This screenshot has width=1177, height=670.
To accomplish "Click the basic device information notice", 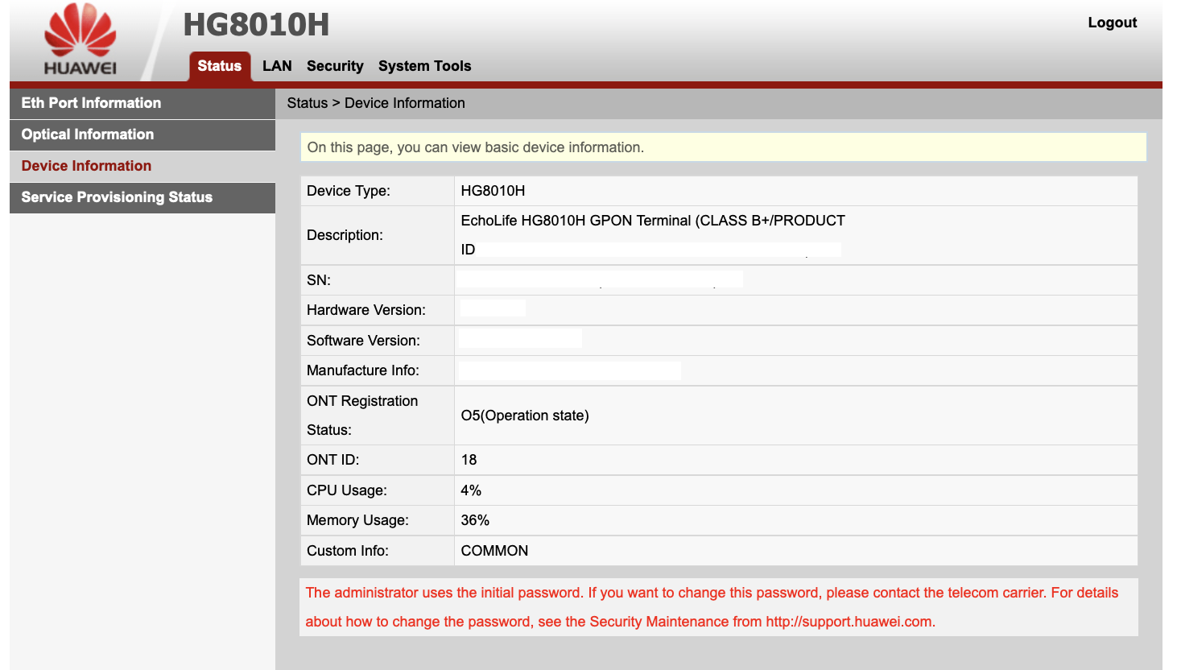I will (x=723, y=147).
